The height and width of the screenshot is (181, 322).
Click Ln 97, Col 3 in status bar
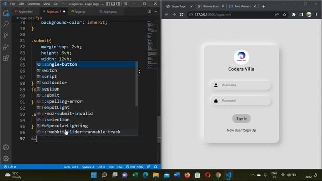pyautogui.click(x=71, y=167)
